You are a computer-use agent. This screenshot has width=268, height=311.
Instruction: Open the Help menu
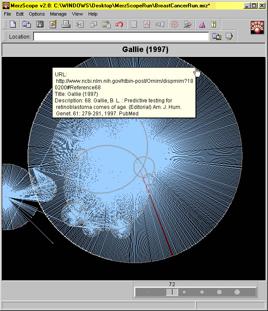pos(93,14)
